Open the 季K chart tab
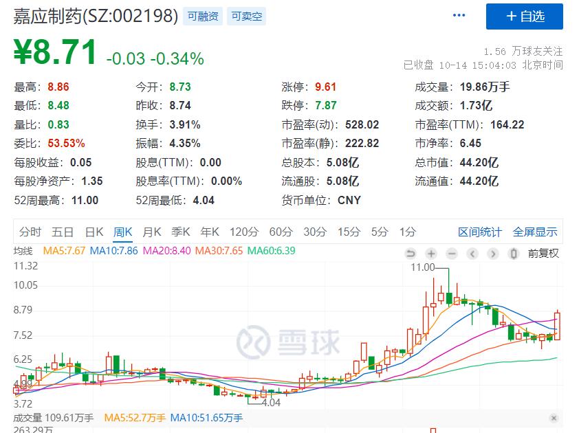Viewport: 579px width, 433px height. click(x=181, y=232)
